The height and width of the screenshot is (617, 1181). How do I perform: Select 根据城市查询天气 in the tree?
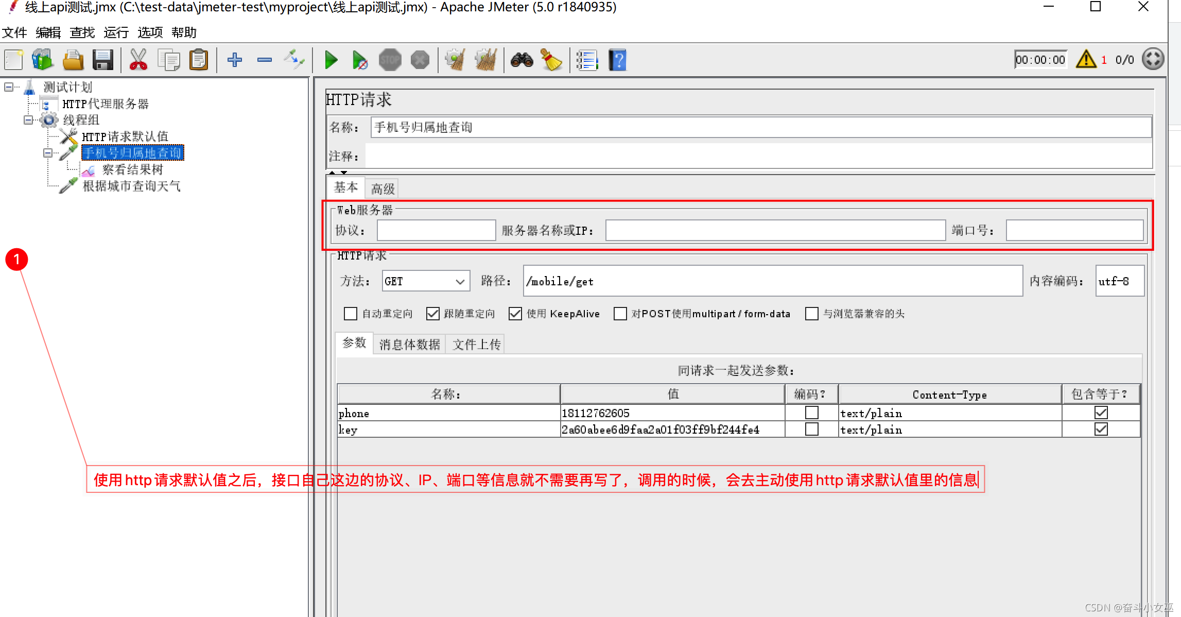point(132,186)
